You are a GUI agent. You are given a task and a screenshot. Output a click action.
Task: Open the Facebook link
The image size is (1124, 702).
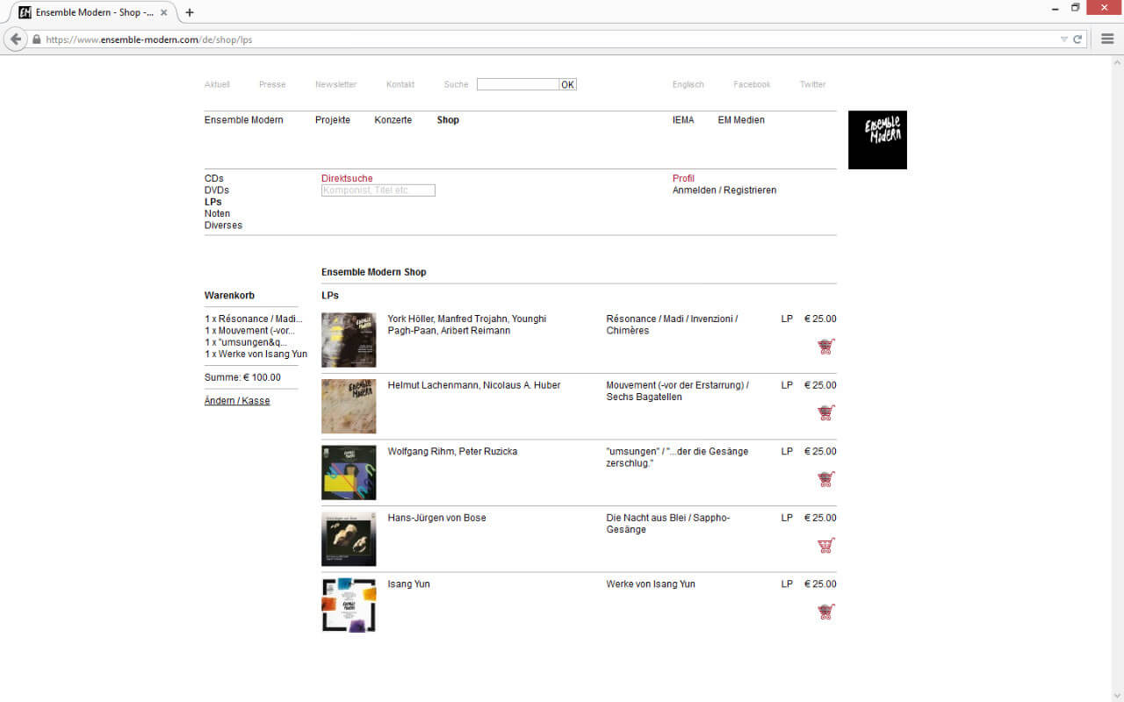click(752, 85)
